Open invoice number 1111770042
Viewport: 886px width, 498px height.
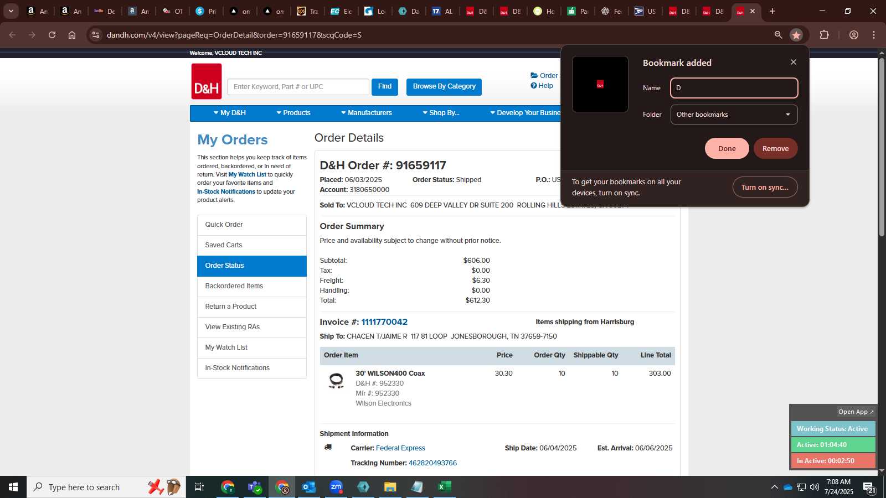coord(384,322)
